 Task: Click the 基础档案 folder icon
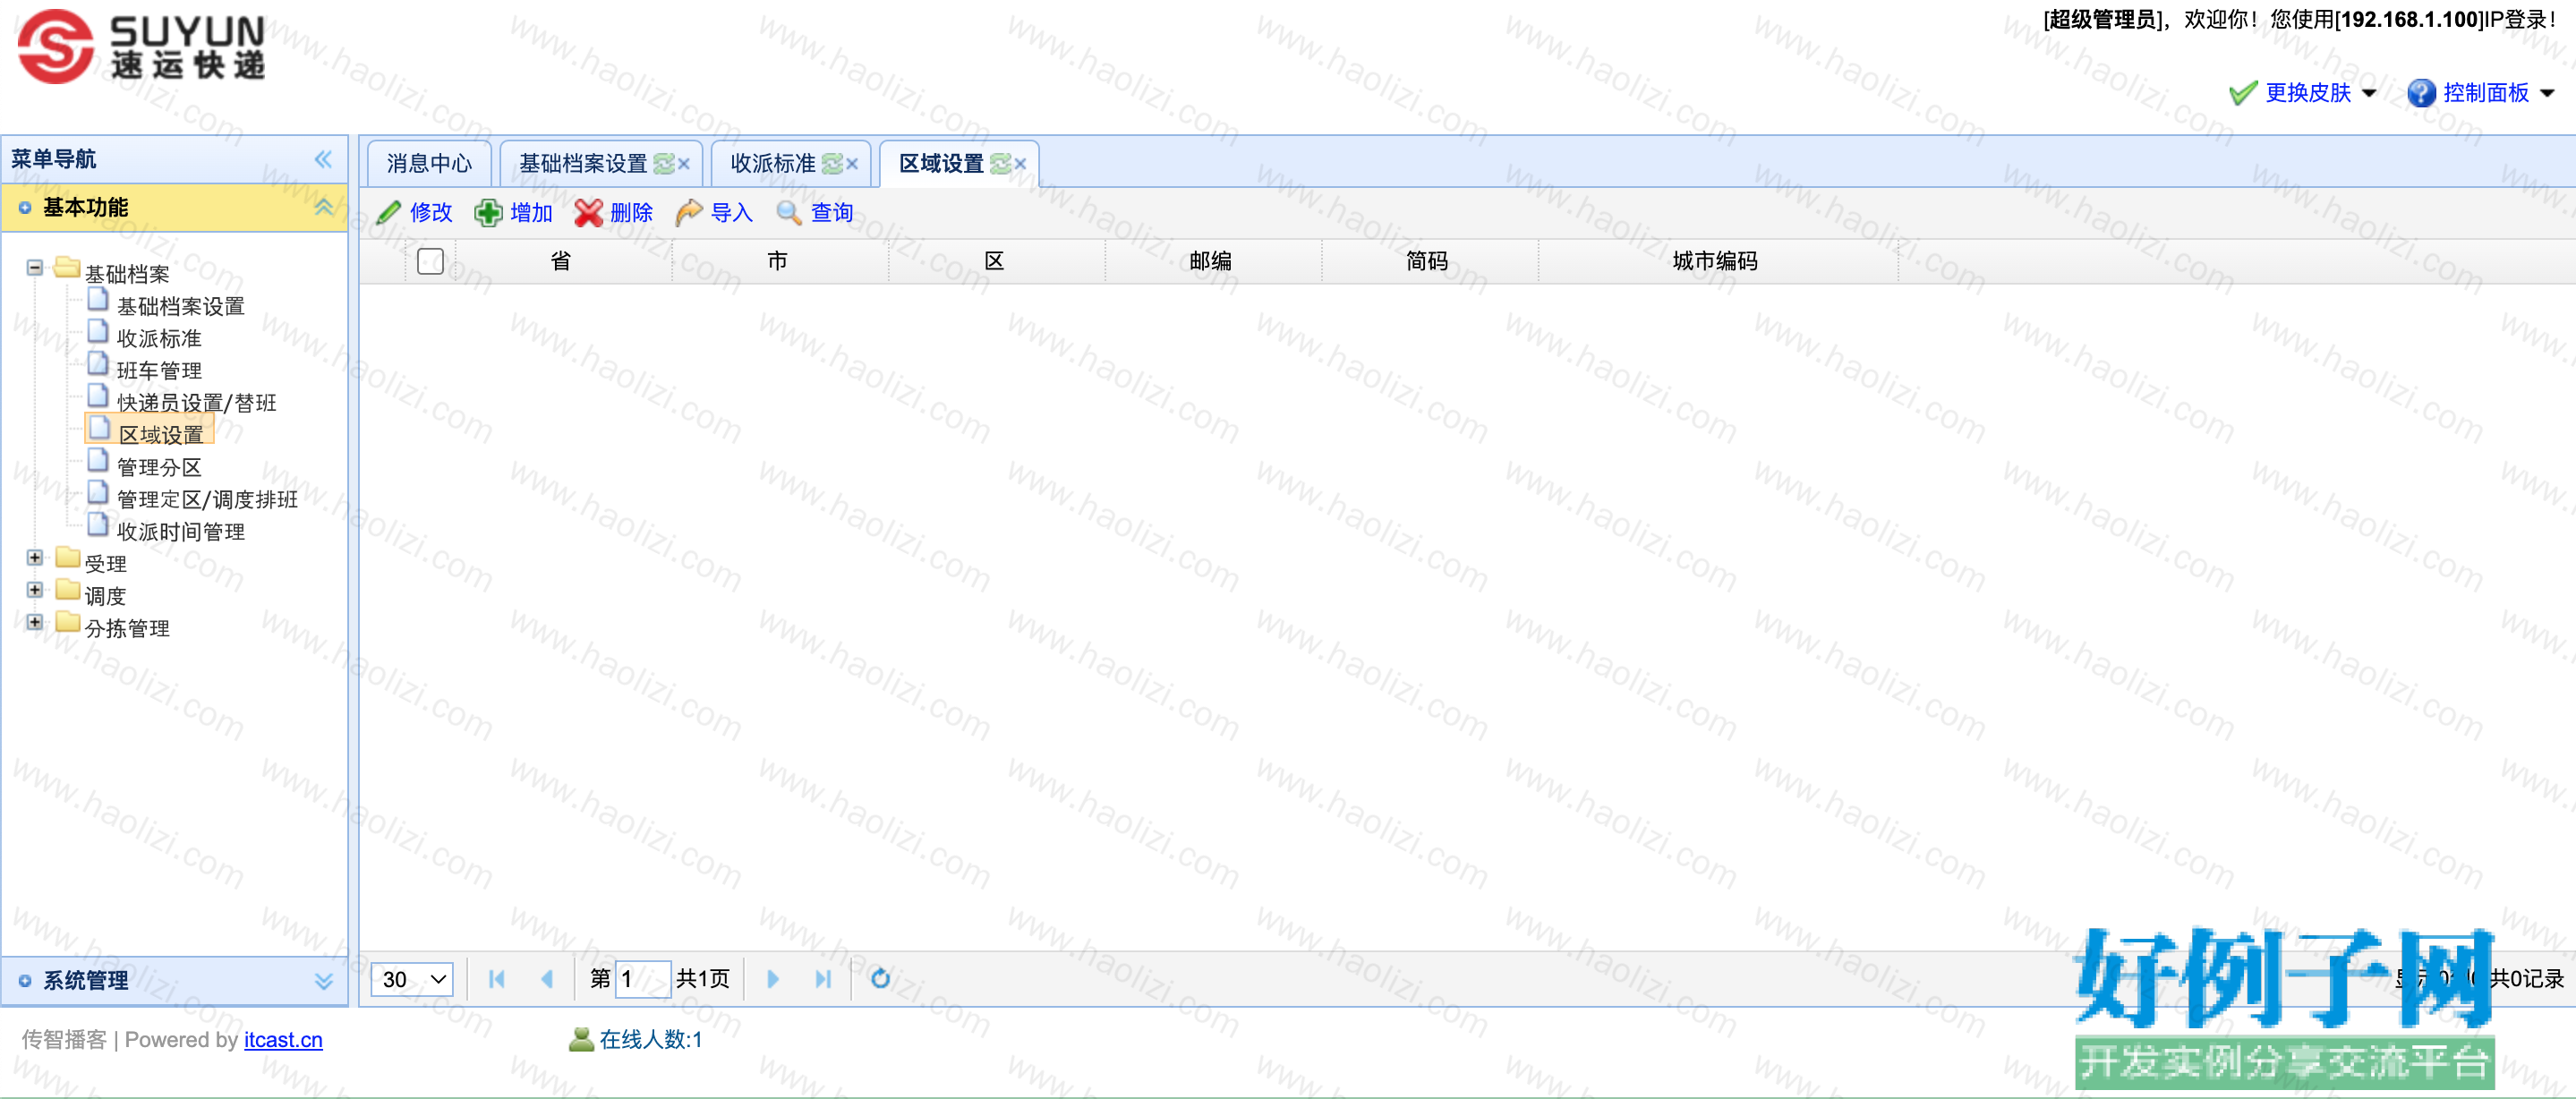coord(67,267)
